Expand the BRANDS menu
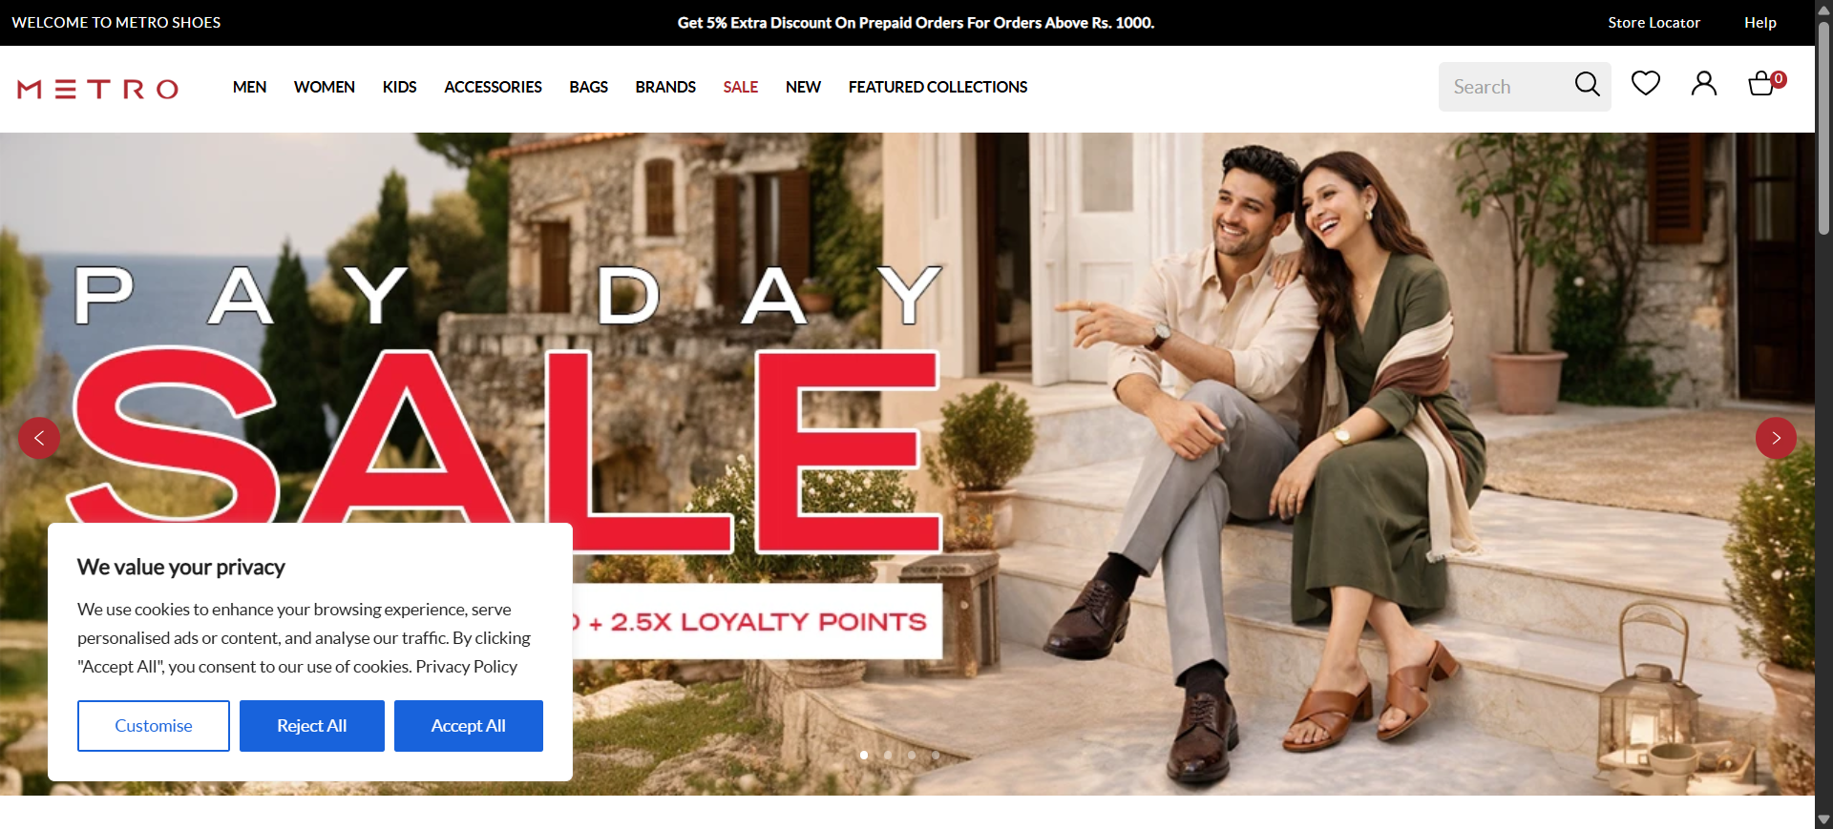 tap(665, 87)
